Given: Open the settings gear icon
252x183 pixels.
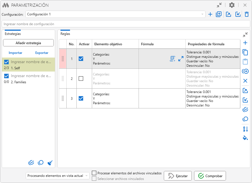Looking at the screenshot, I should 232,5.
